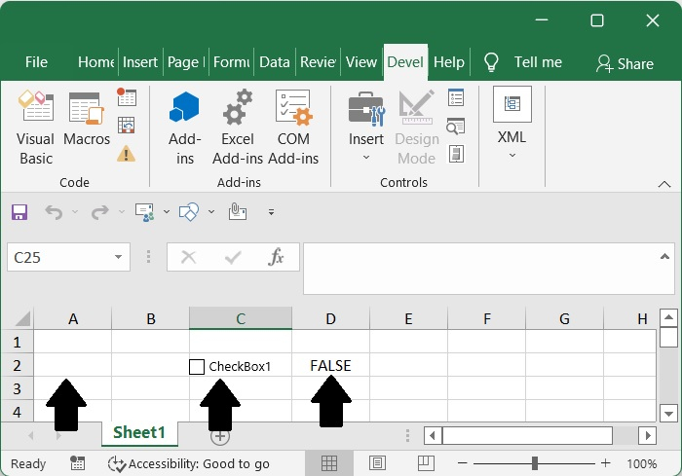Click into the formula bar input
This screenshot has width=682, height=476.
pyautogui.click(x=487, y=267)
